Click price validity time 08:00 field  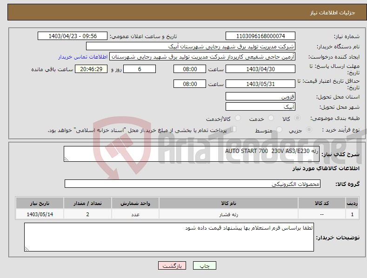coord(190,84)
